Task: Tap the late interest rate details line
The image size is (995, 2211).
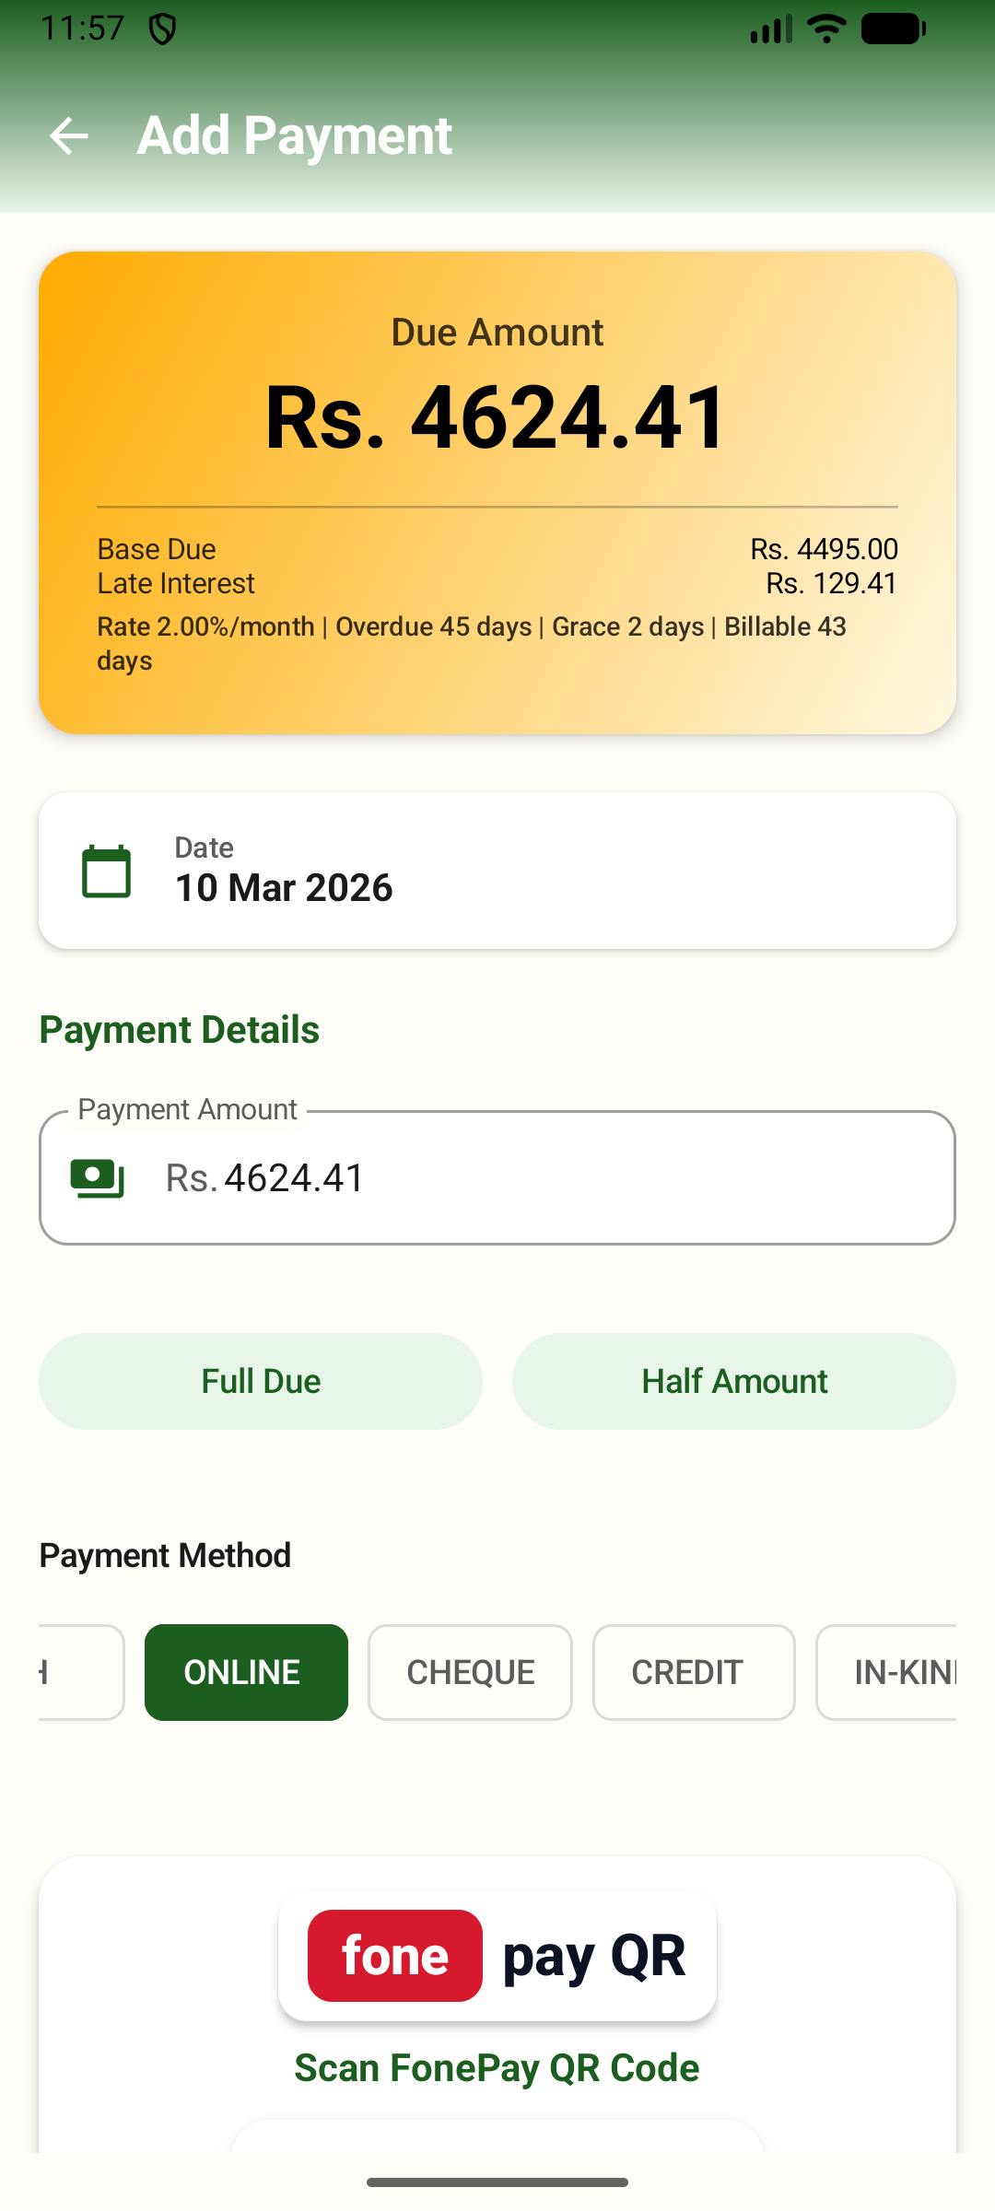Action: pos(472,643)
